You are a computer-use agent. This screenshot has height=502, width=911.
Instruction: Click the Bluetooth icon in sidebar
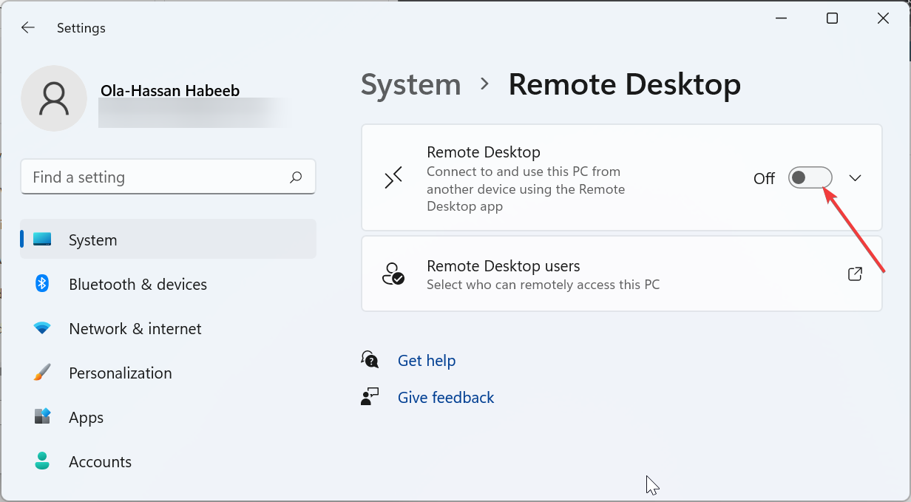(x=42, y=284)
